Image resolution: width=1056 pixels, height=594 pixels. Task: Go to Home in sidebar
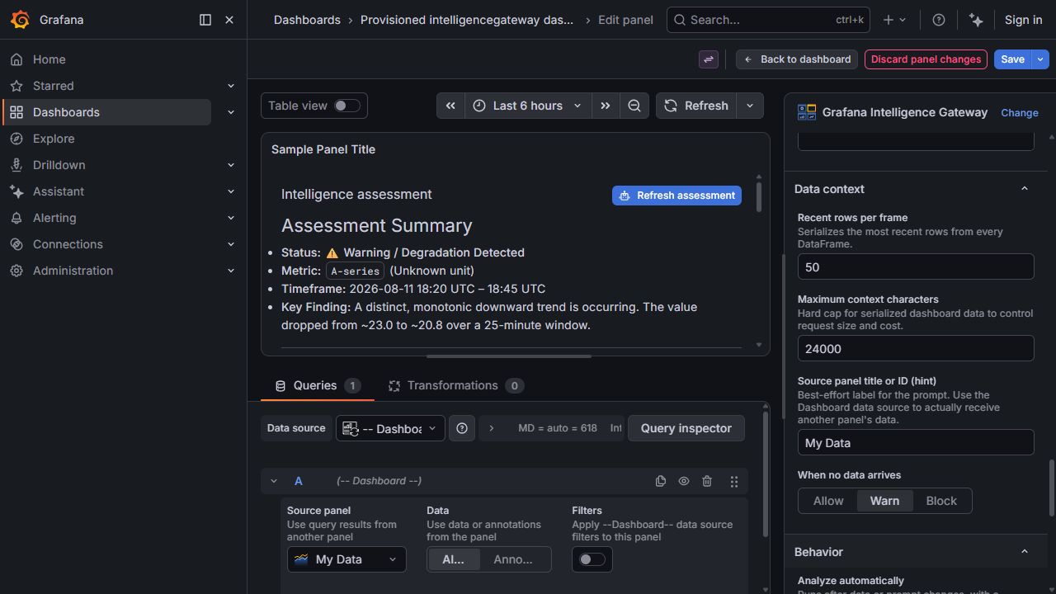click(x=49, y=59)
